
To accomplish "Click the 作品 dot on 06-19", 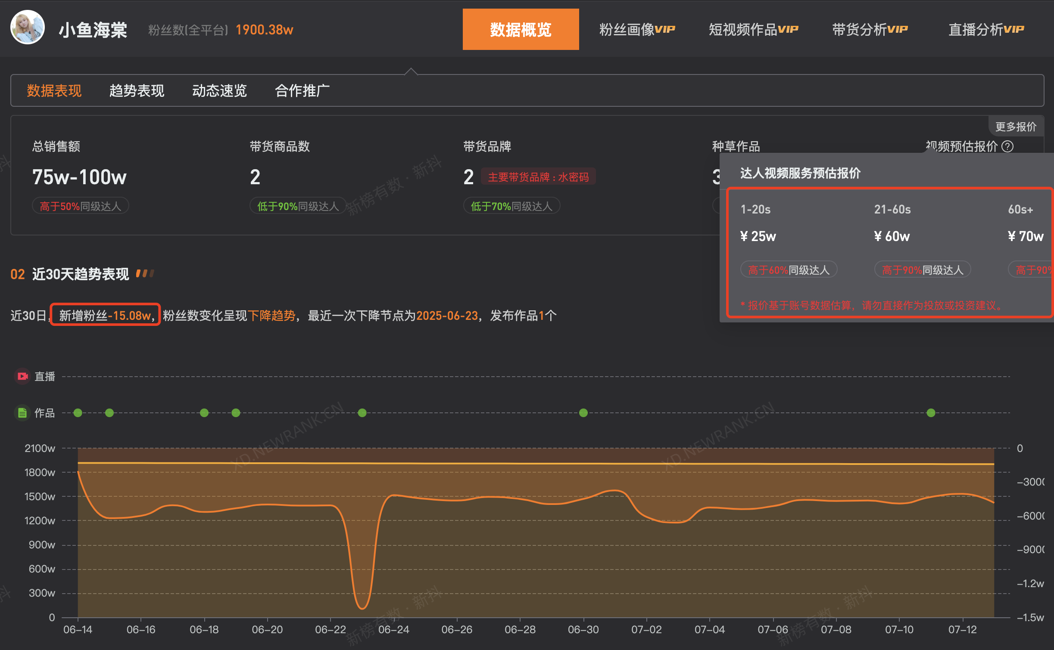I will pos(236,413).
